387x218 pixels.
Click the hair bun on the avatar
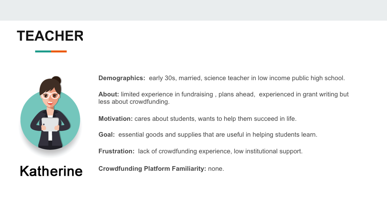click(57, 80)
